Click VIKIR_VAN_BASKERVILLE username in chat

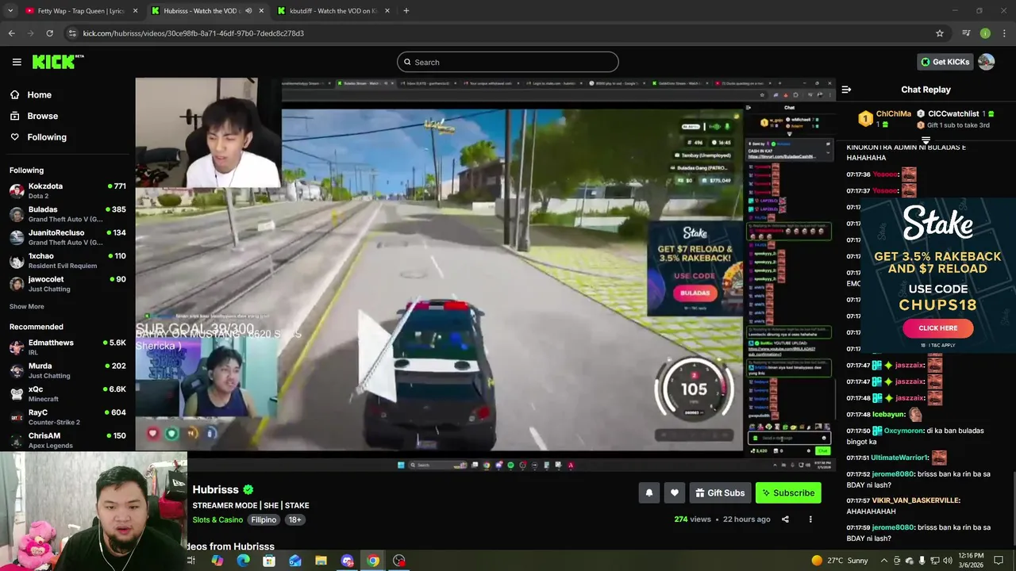pos(916,500)
